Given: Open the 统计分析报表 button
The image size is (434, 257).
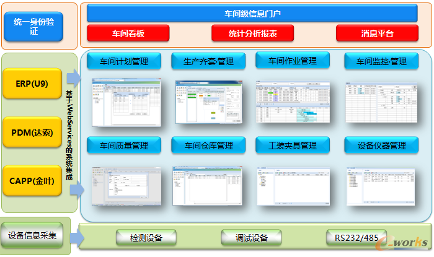Looking at the screenshot, I should click(252, 33).
